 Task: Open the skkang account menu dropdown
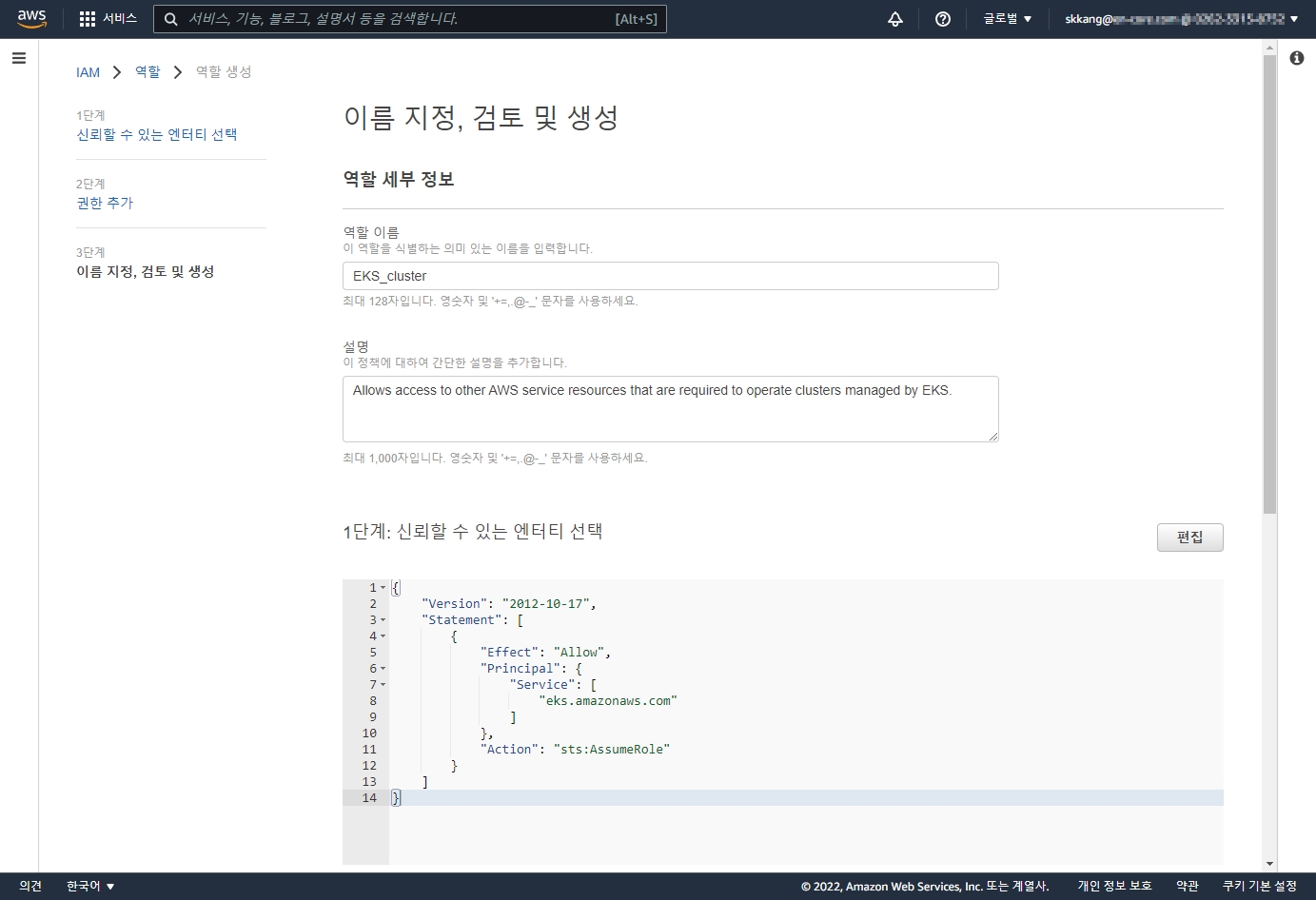click(x=1181, y=19)
